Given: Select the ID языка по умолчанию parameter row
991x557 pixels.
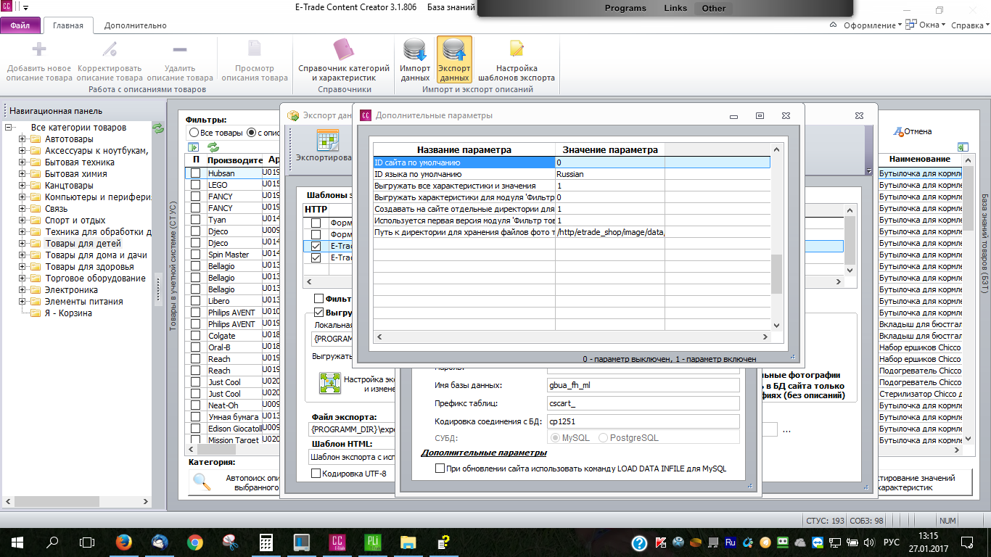Looking at the screenshot, I should (x=572, y=174).
